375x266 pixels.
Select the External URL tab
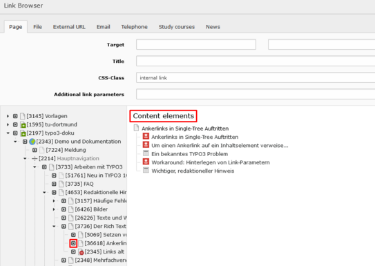pyautogui.click(x=69, y=27)
